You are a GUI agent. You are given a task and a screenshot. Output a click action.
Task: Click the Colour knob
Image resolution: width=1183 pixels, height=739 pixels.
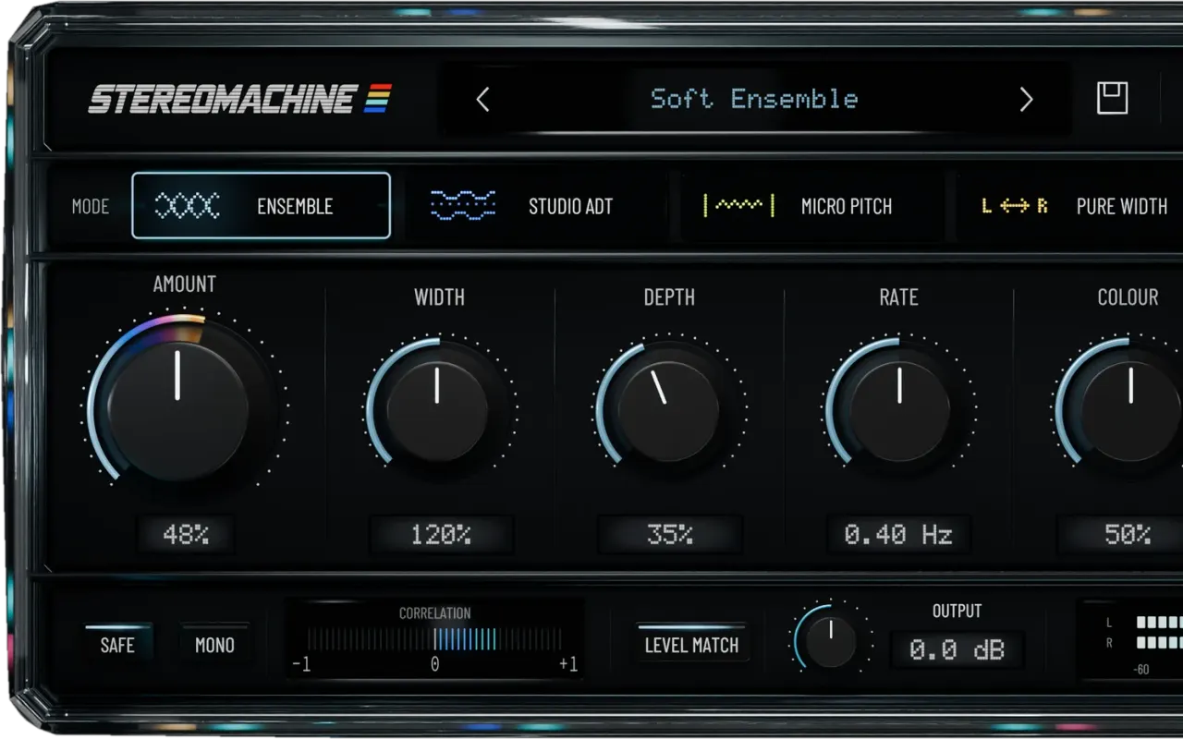pos(1130,410)
